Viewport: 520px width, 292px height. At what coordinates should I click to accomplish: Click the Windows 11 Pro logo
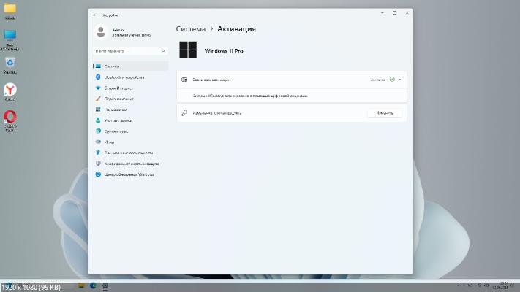click(188, 50)
